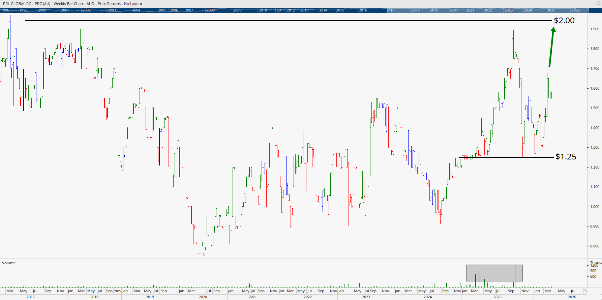This screenshot has height=300, width=602.
Task: Select the $2.00 price target annotation
Action: [564, 21]
